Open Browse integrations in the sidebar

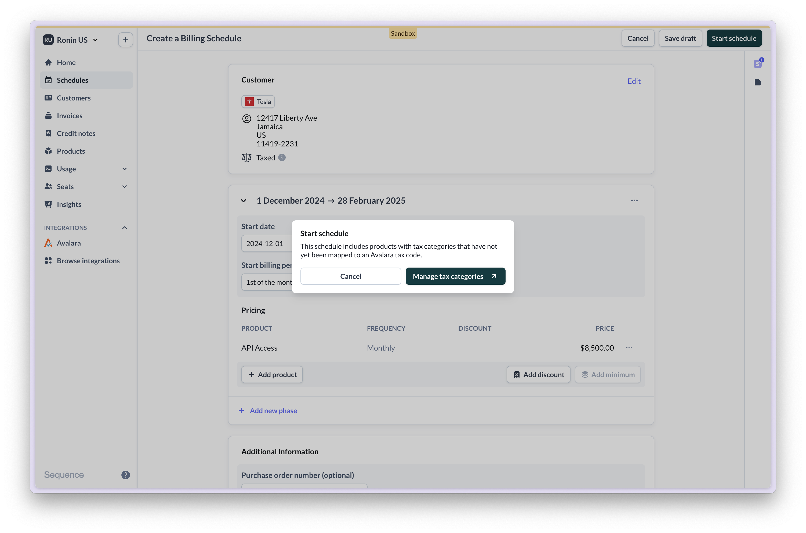click(86, 261)
